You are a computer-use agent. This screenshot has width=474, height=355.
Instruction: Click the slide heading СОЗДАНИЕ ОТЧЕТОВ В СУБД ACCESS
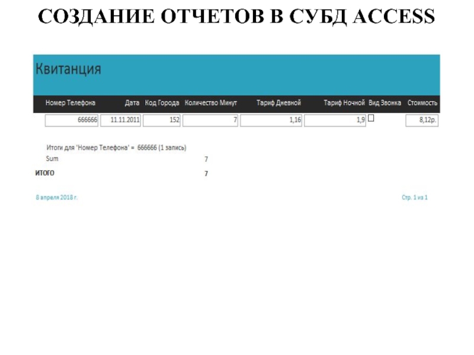click(236, 17)
